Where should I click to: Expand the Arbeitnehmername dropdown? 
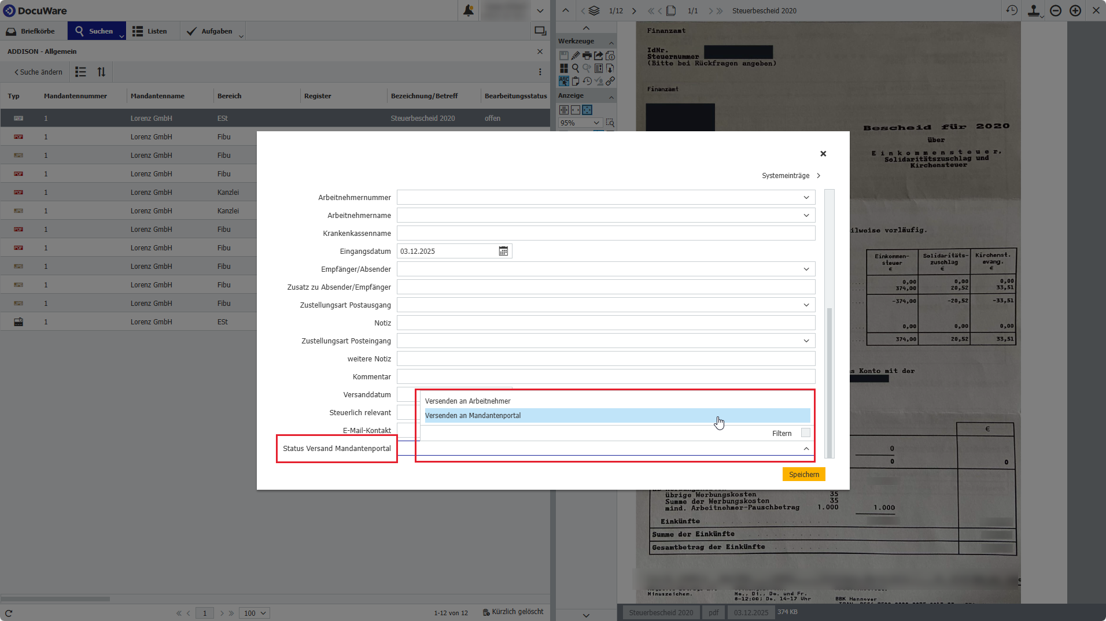pos(806,216)
